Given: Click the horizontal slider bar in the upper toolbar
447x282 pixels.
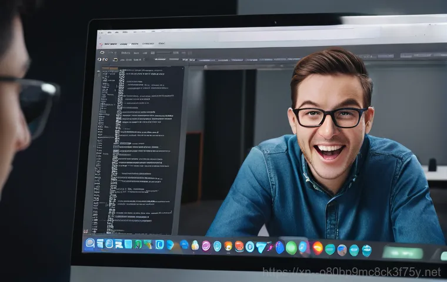Looking at the screenshot, I should (164, 53).
